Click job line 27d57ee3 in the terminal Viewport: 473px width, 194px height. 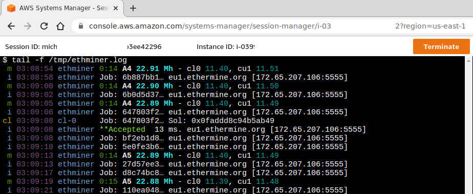click(x=177, y=164)
